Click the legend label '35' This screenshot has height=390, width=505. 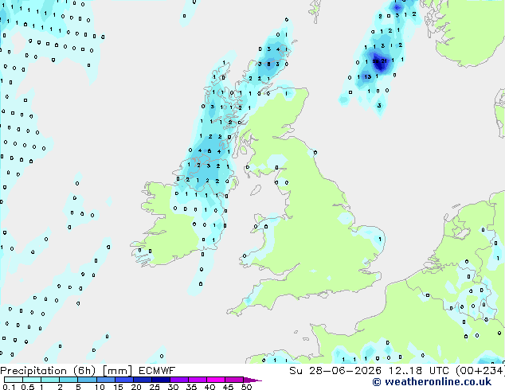coord(191,387)
